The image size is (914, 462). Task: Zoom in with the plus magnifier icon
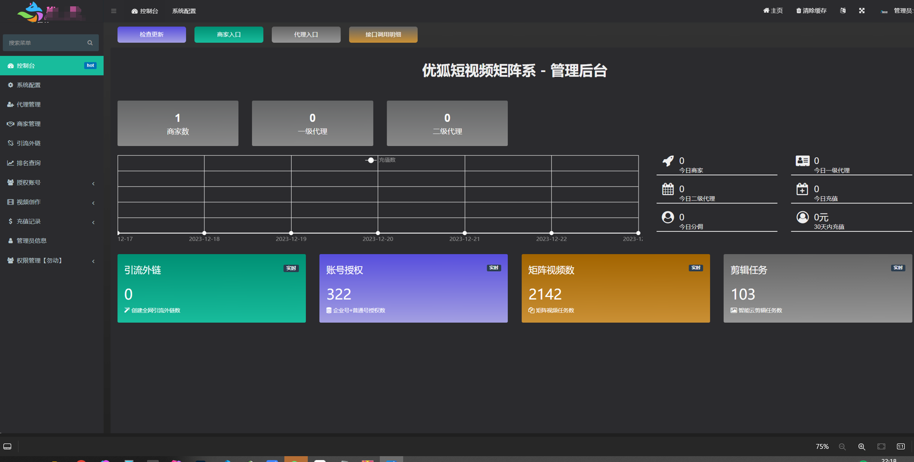[861, 446]
